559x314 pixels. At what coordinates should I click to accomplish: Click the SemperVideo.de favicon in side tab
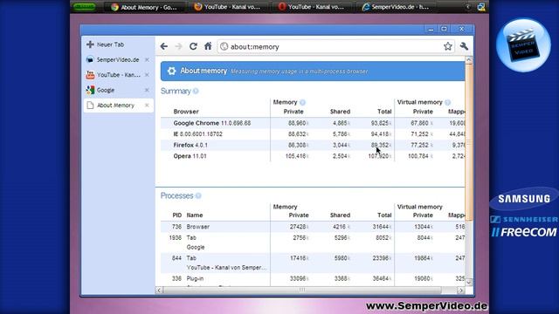90,60
